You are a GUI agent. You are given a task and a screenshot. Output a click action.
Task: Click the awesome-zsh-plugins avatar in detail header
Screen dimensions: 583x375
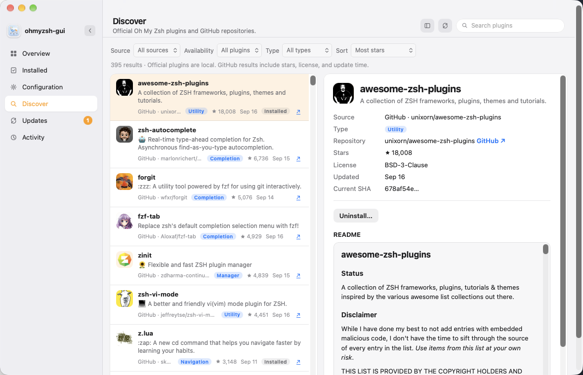point(343,93)
